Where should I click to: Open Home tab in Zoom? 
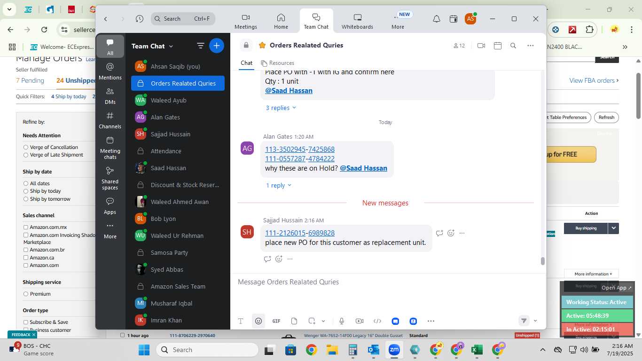281,21
